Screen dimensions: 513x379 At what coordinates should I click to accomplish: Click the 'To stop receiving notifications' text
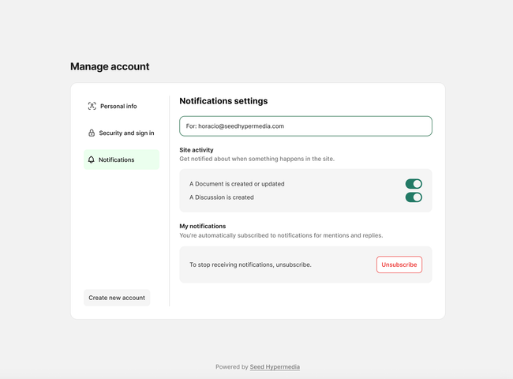[x=250, y=265]
